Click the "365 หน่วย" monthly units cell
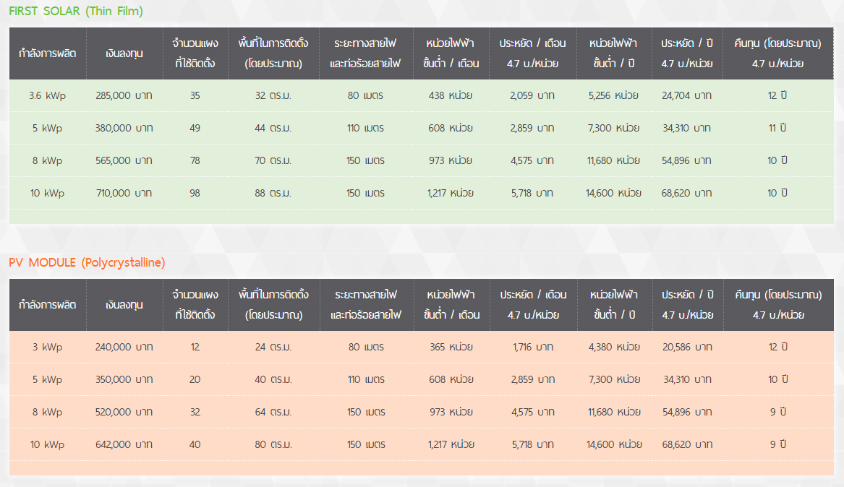The height and width of the screenshot is (487, 844). point(451,348)
